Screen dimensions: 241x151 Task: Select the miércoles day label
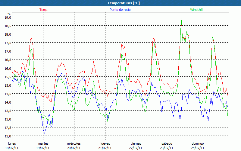click(74, 143)
